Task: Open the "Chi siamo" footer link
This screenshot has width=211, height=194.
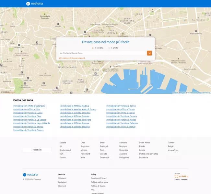Action: 62,178
